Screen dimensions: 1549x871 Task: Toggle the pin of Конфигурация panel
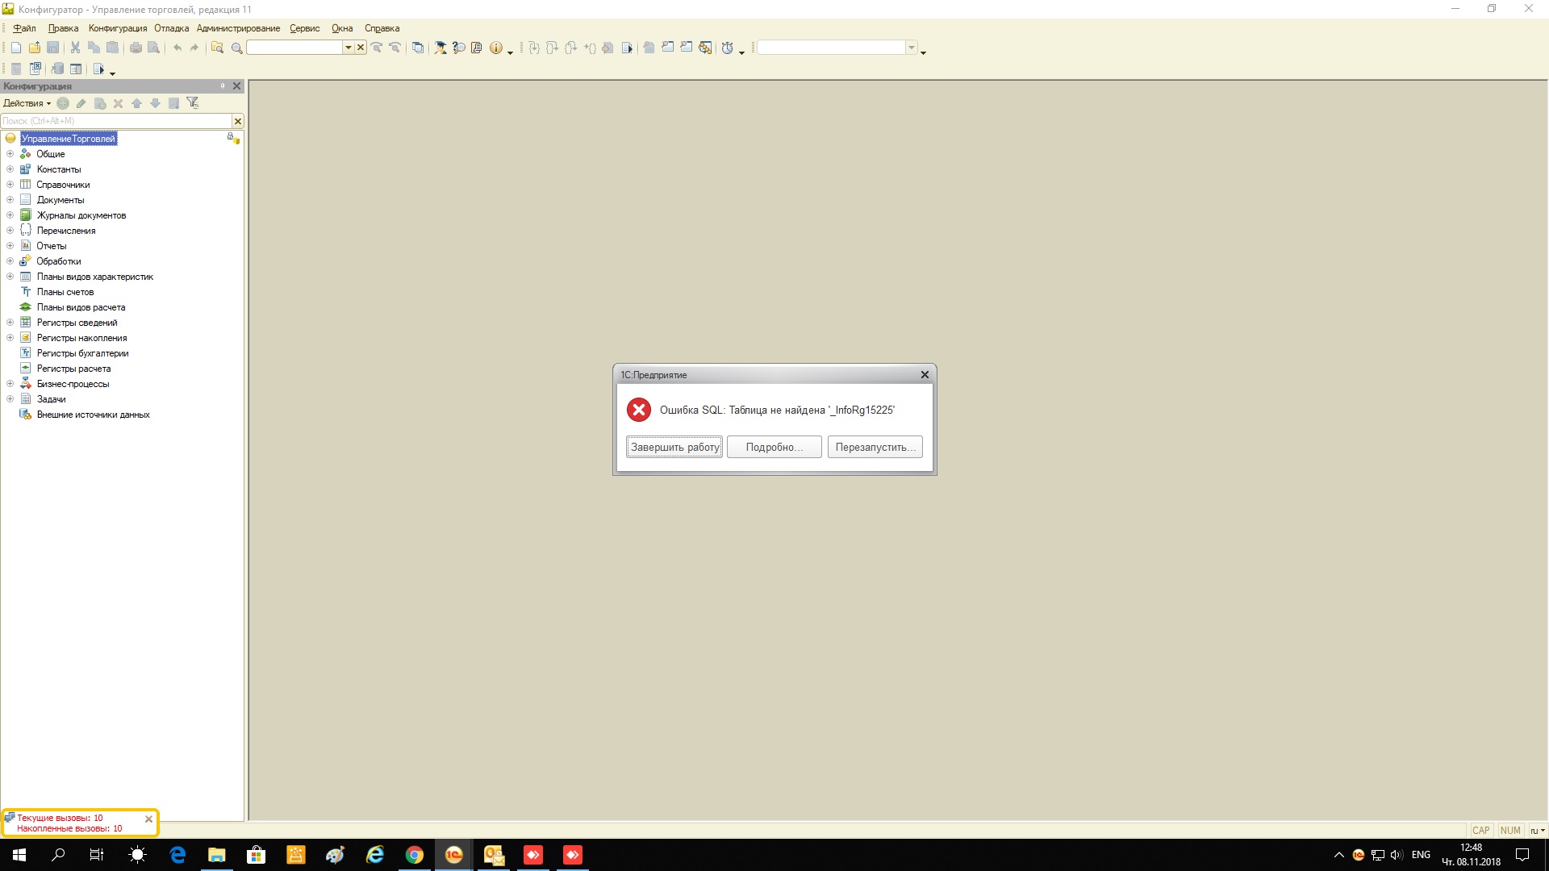(223, 86)
